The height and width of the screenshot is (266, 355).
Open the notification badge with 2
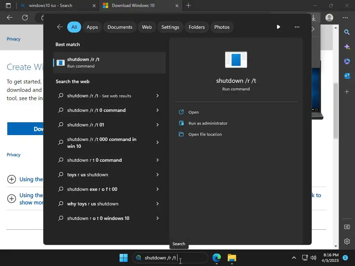[345, 257]
